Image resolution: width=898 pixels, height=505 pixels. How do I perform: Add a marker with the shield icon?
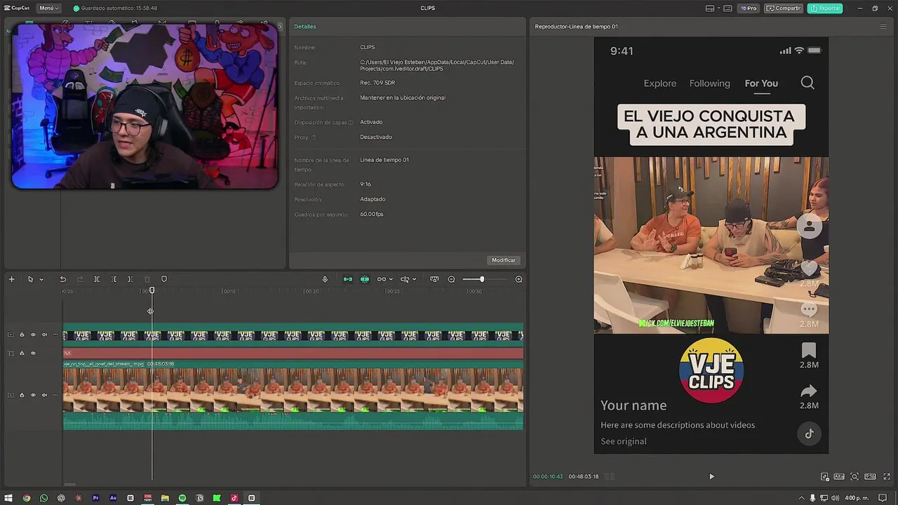click(x=164, y=279)
